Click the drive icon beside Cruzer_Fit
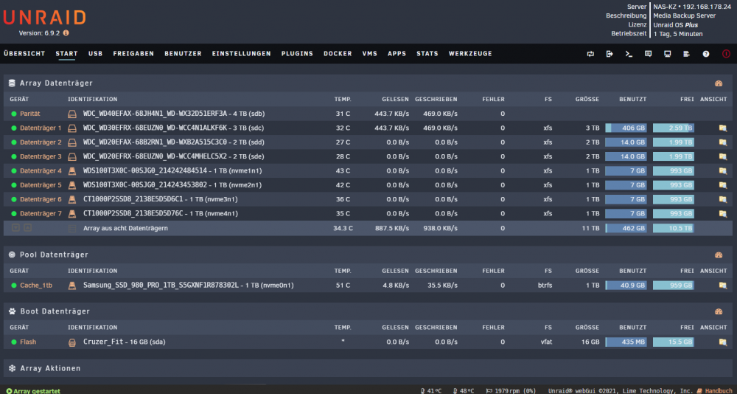This screenshot has height=394, width=737. tap(72, 342)
